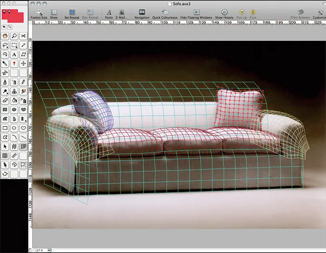Select the Scissors cut tool
This screenshot has height=253, width=326.
pos(23,36)
